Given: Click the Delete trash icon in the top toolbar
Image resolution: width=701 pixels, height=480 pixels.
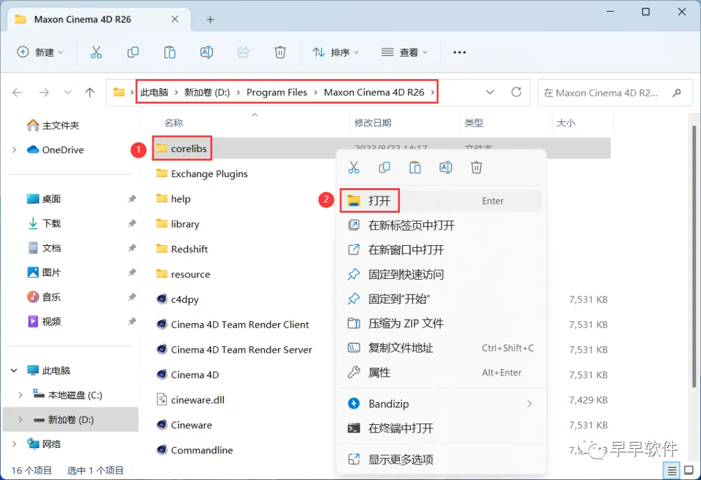Looking at the screenshot, I should tap(280, 53).
